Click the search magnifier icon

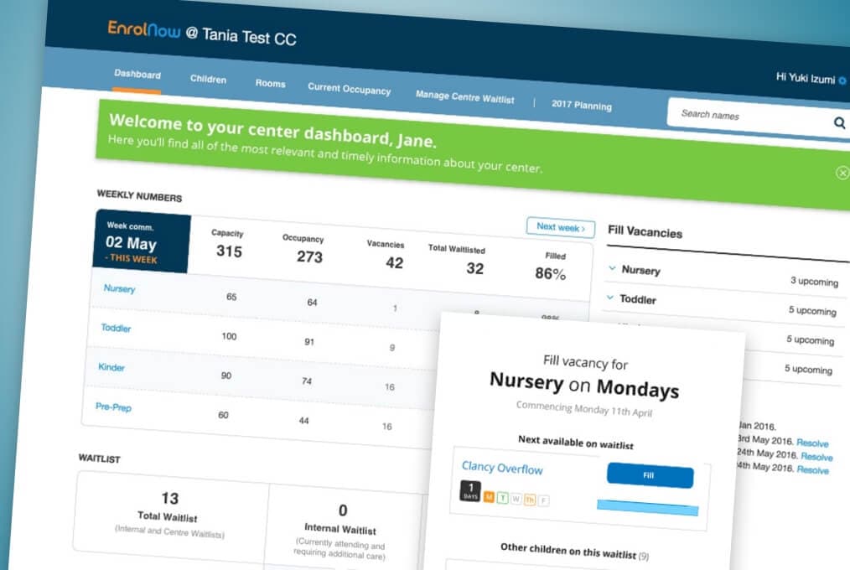pos(839,122)
